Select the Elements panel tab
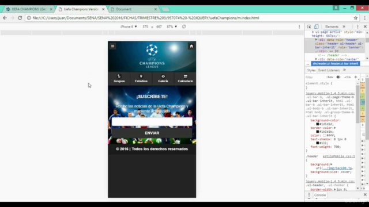The image size is (369, 207). point(332,26)
